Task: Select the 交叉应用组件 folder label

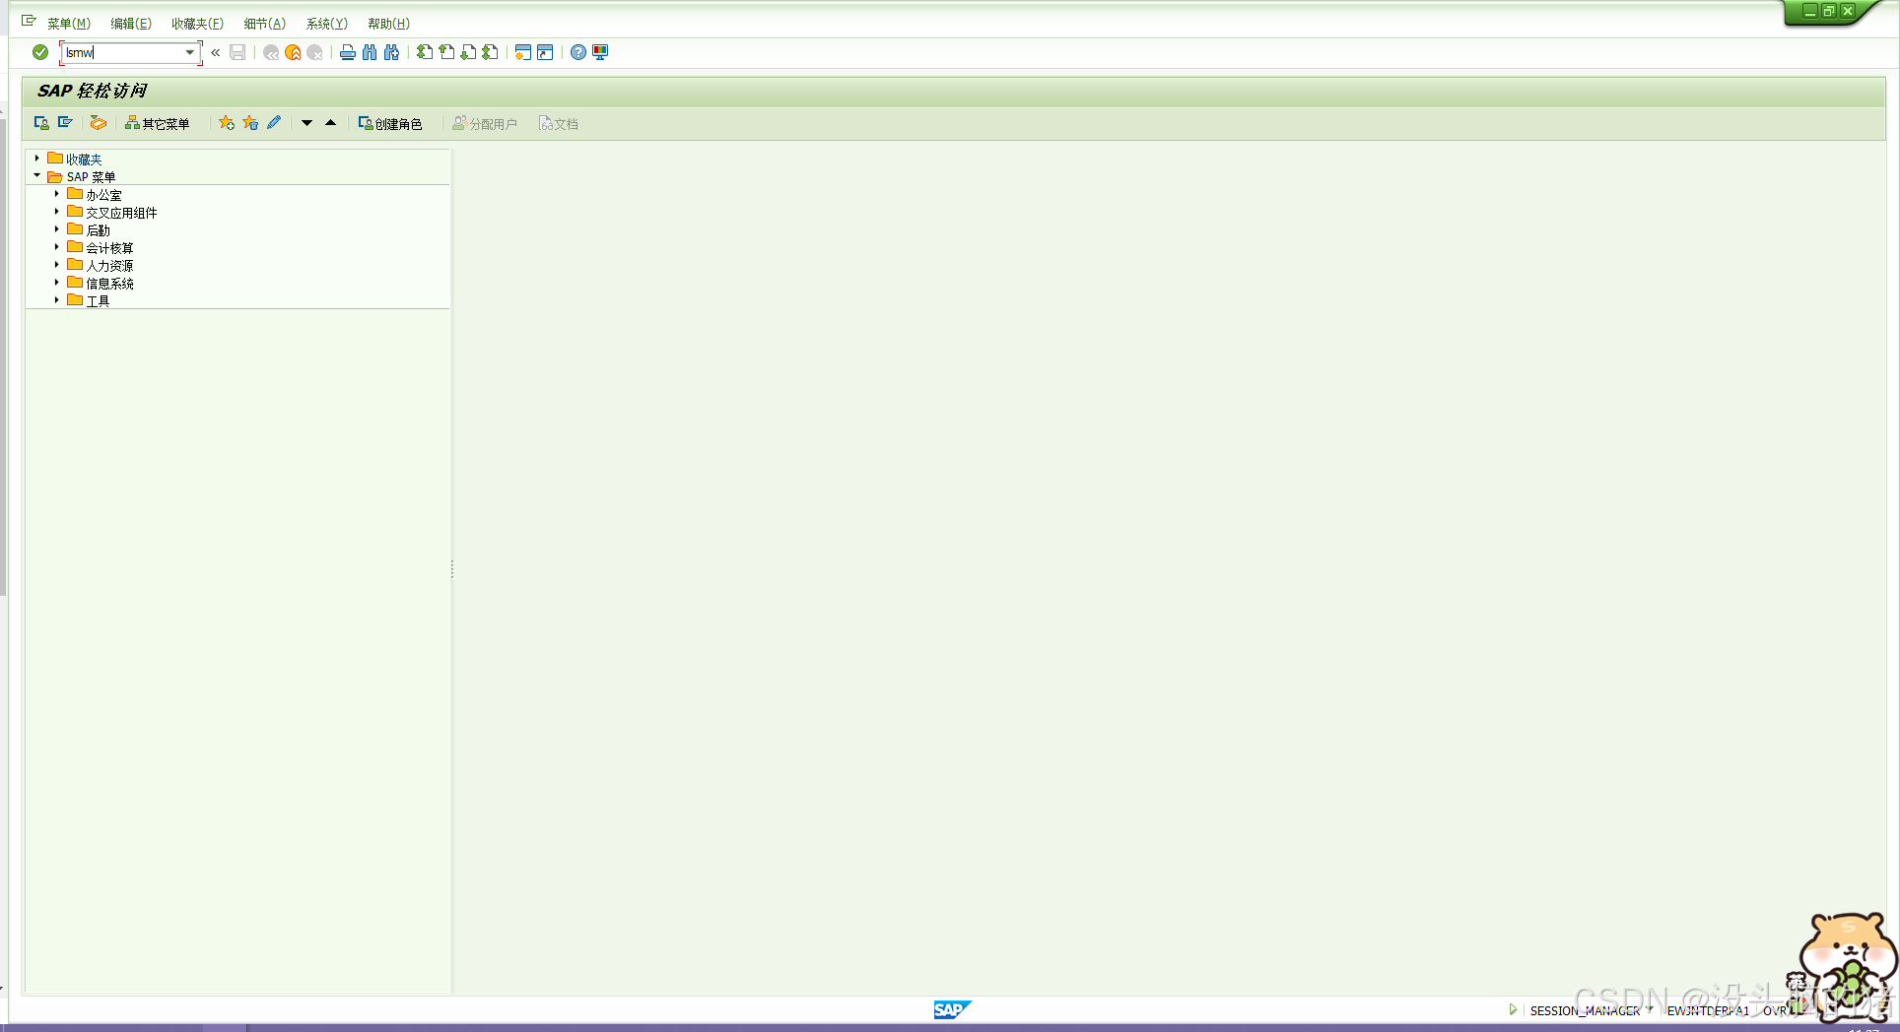Action: click(121, 213)
